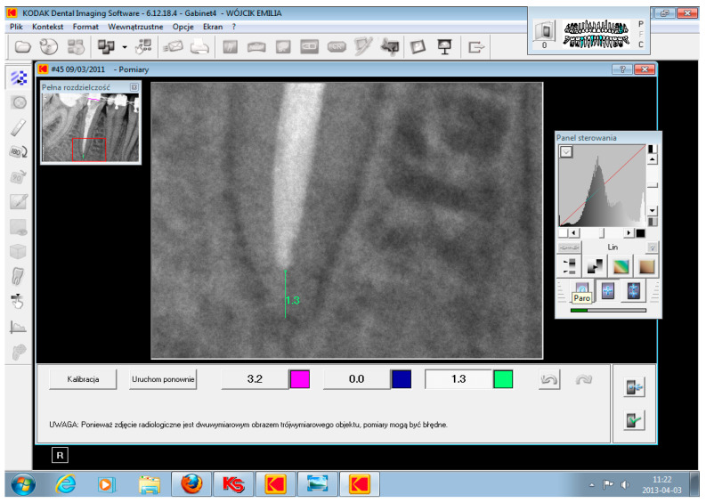Toggle the checkmark button beside Lin
This screenshot has width=706, height=503.
(652, 247)
